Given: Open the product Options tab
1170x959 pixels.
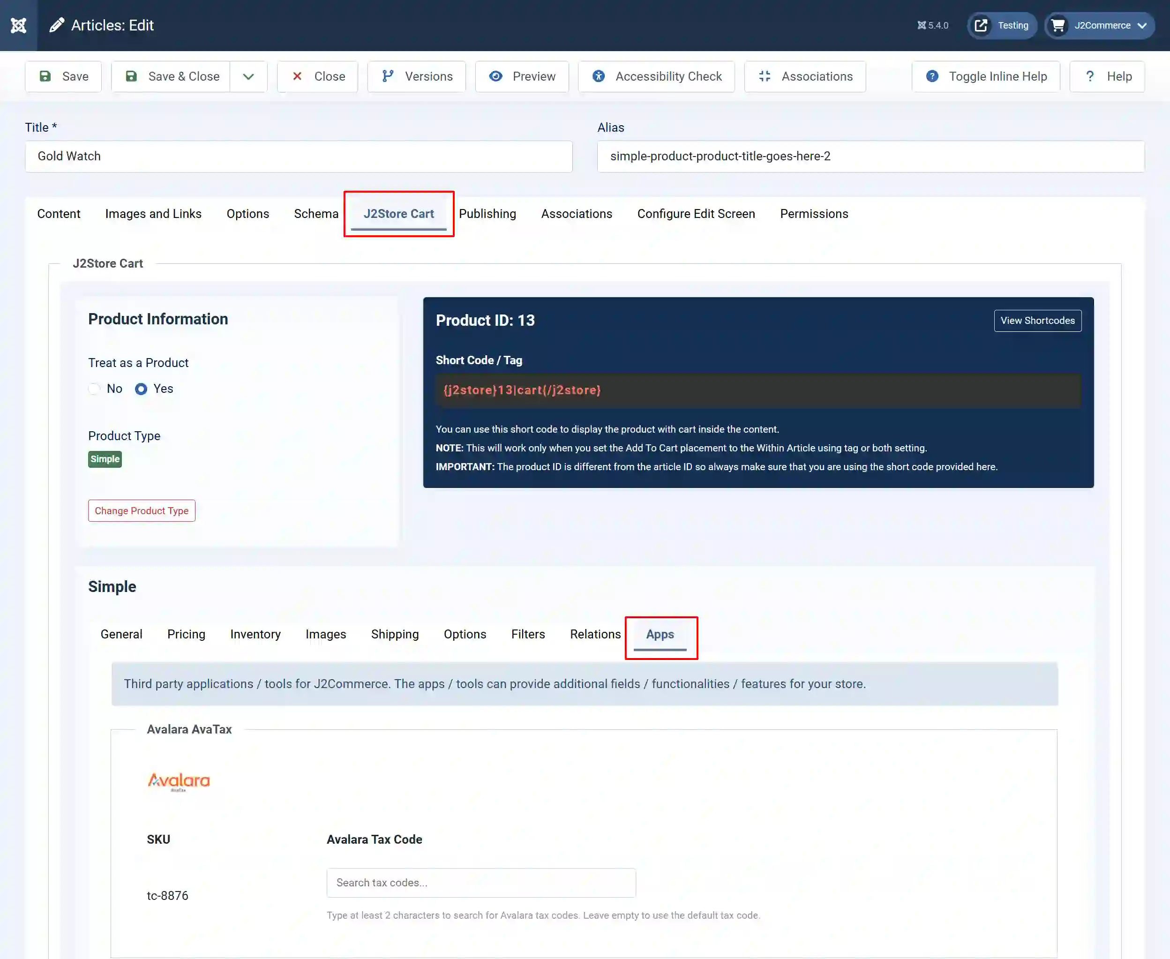Looking at the screenshot, I should coord(465,634).
